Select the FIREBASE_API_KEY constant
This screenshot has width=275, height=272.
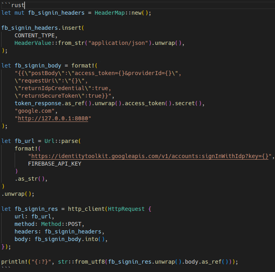[x=54, y=164]
